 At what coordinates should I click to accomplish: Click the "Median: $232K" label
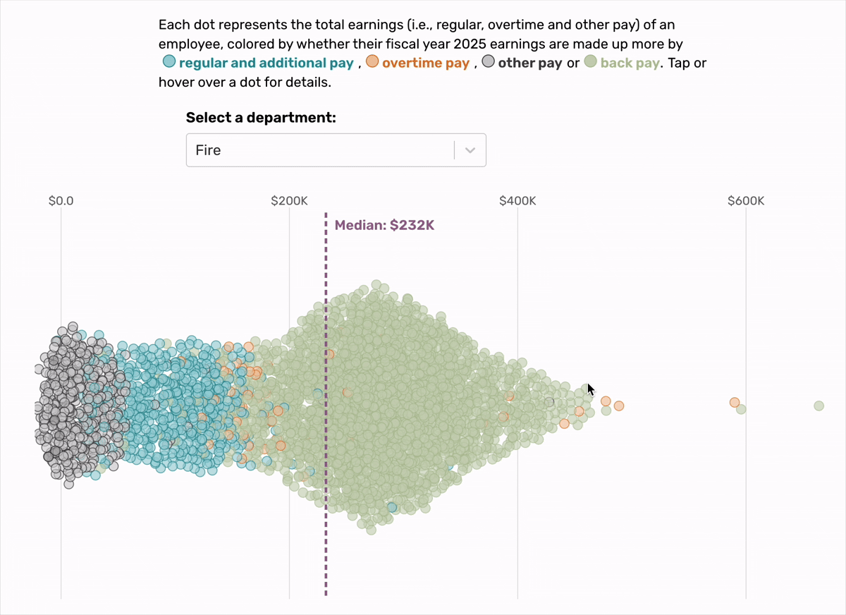385,224
